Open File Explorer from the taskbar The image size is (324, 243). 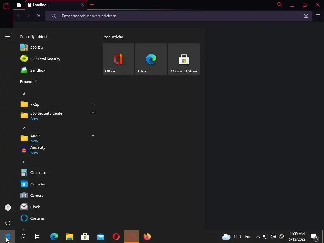click(x=69, y=237)
